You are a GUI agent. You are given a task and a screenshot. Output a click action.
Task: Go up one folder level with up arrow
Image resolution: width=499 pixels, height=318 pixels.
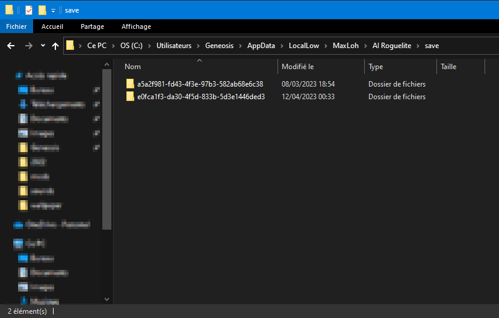click(x=55, y=46)
